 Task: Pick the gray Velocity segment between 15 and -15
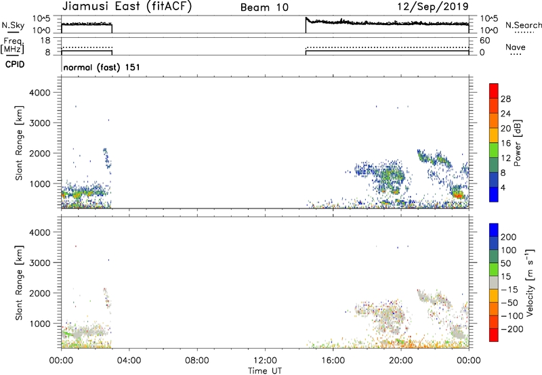click(494, 283)
